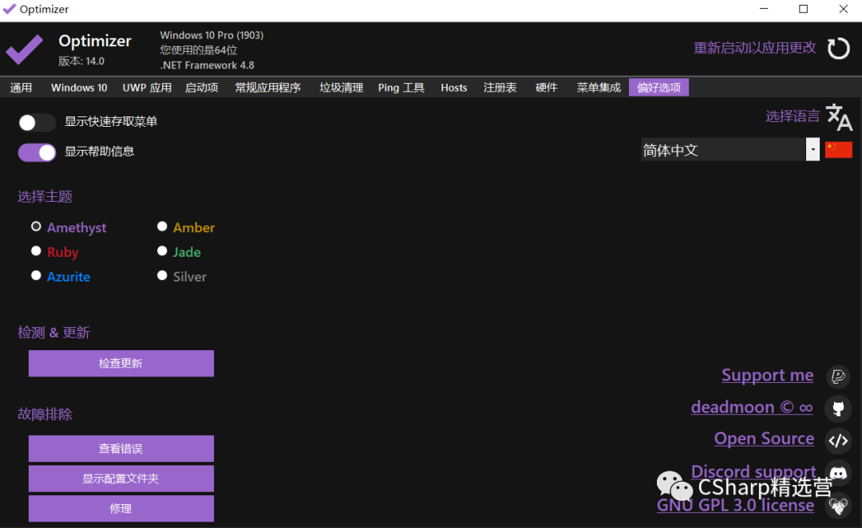Select the Amethyst theme radio button
The image size is (862, 528).
[x=36, y=227]
